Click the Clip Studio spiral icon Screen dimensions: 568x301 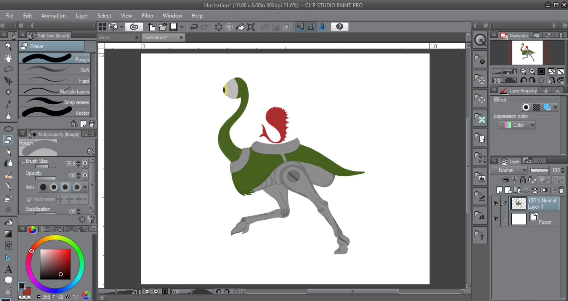pyautogui.click(x=134, y=27)
